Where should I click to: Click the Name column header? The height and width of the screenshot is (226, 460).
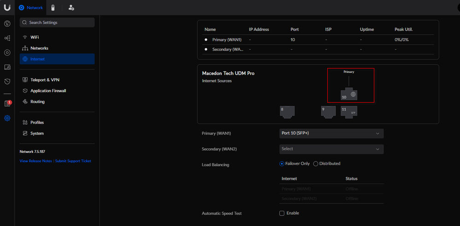coord(210,29)
